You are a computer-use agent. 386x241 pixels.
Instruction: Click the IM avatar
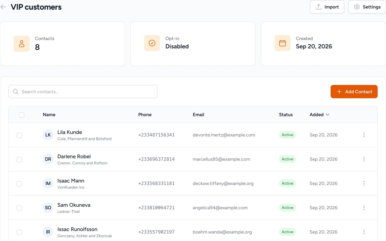pos(48,183)
